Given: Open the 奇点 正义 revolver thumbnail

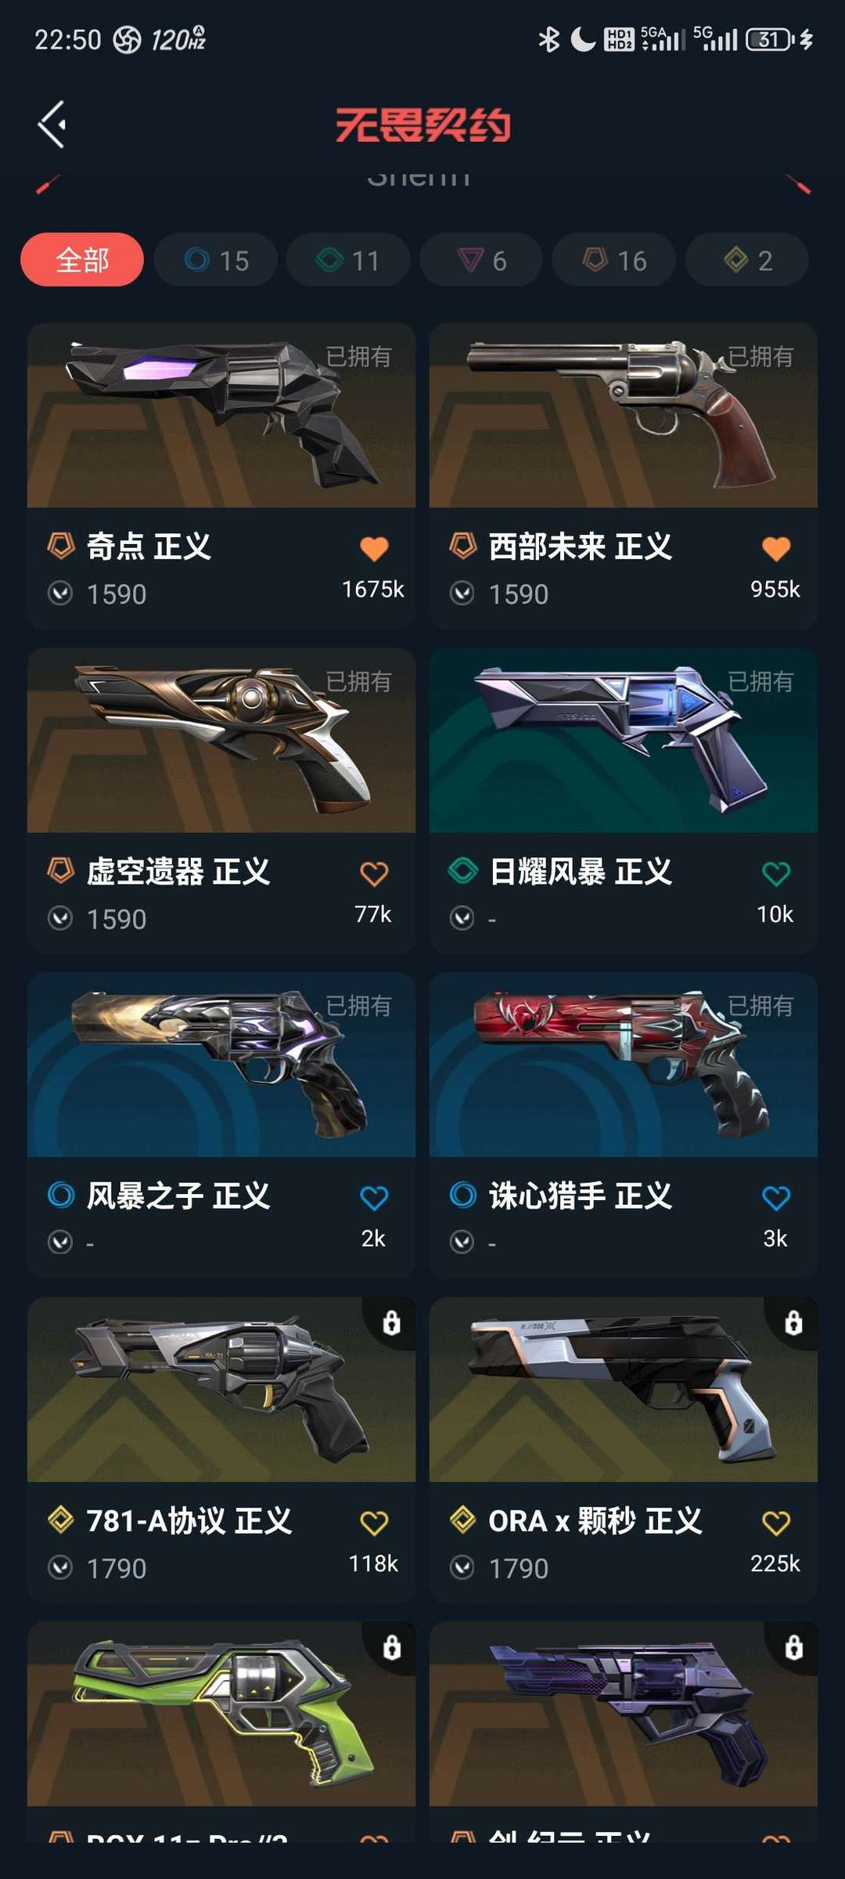Looking at the screenshot, I should pyautogui.click(x=221, y=416).
